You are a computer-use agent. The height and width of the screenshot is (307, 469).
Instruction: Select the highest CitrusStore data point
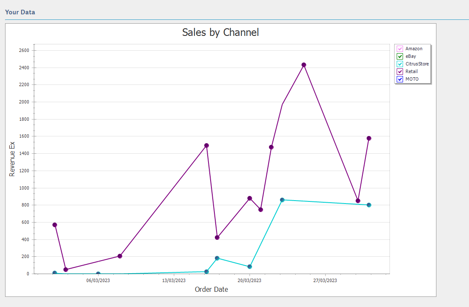(282, 200)
